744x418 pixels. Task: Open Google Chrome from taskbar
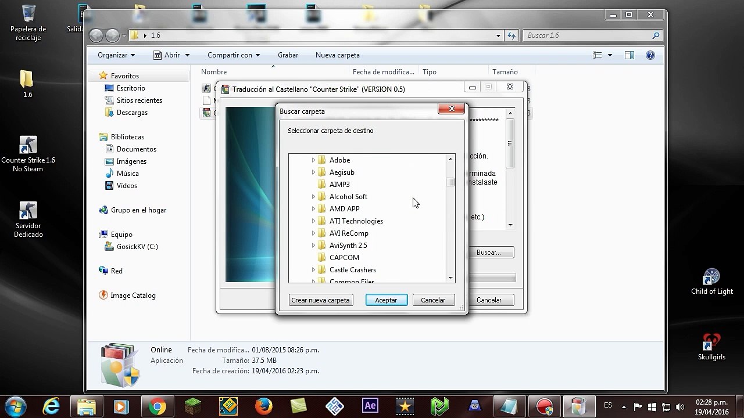click(157, 406)
